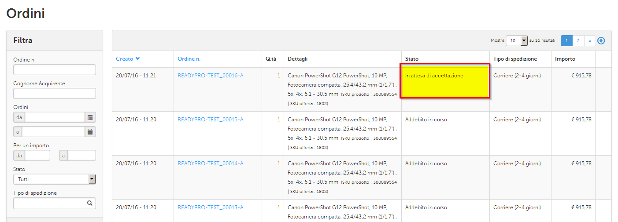The height and width of the screenshot is (222, 618).
Task: Select 'In attesa di accettazione' status cell
Action: [445, 81]
